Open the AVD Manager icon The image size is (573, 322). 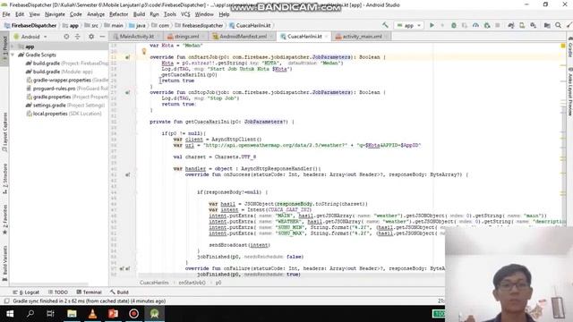click(x=522, y=25)
